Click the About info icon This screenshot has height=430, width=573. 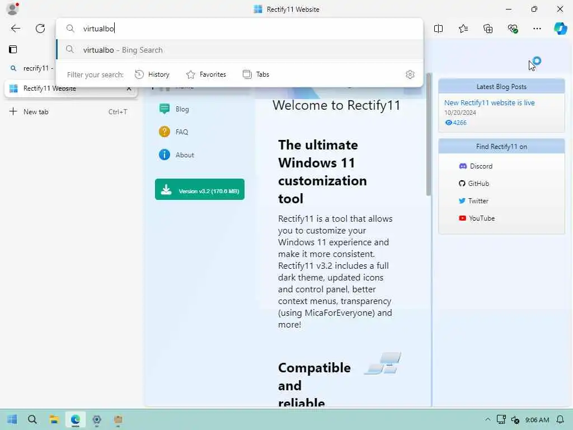[165, 155]
